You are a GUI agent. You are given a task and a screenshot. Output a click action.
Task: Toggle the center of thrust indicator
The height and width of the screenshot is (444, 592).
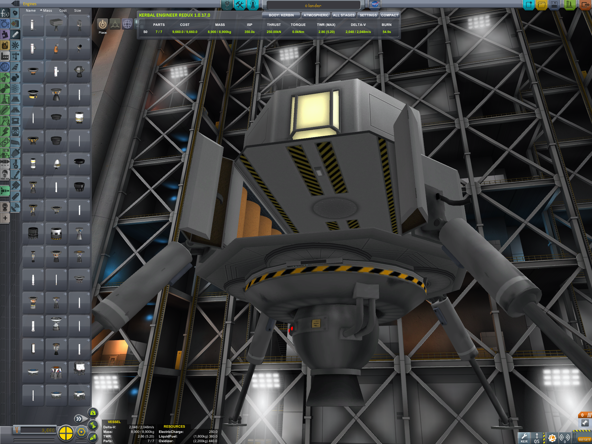pos(93,425)
